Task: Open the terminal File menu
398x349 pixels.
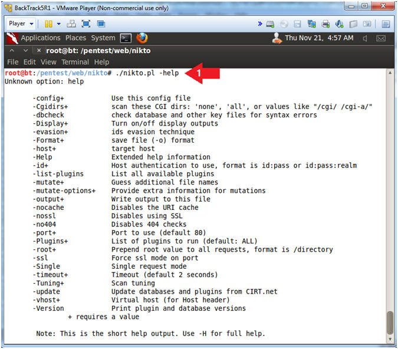Action: click(x=13, y=62)
